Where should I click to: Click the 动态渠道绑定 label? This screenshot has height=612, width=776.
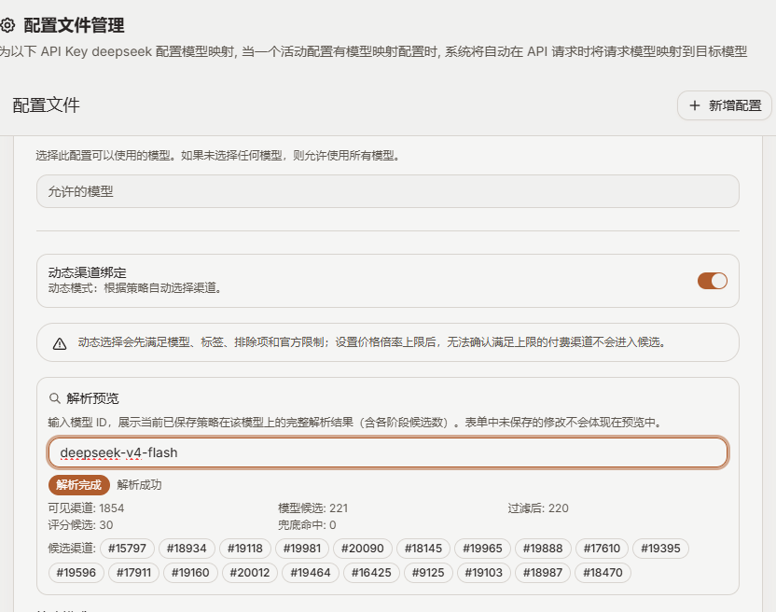(87, 272)
